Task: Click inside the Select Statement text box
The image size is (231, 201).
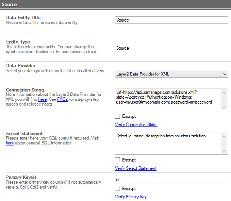Action: 171,144
